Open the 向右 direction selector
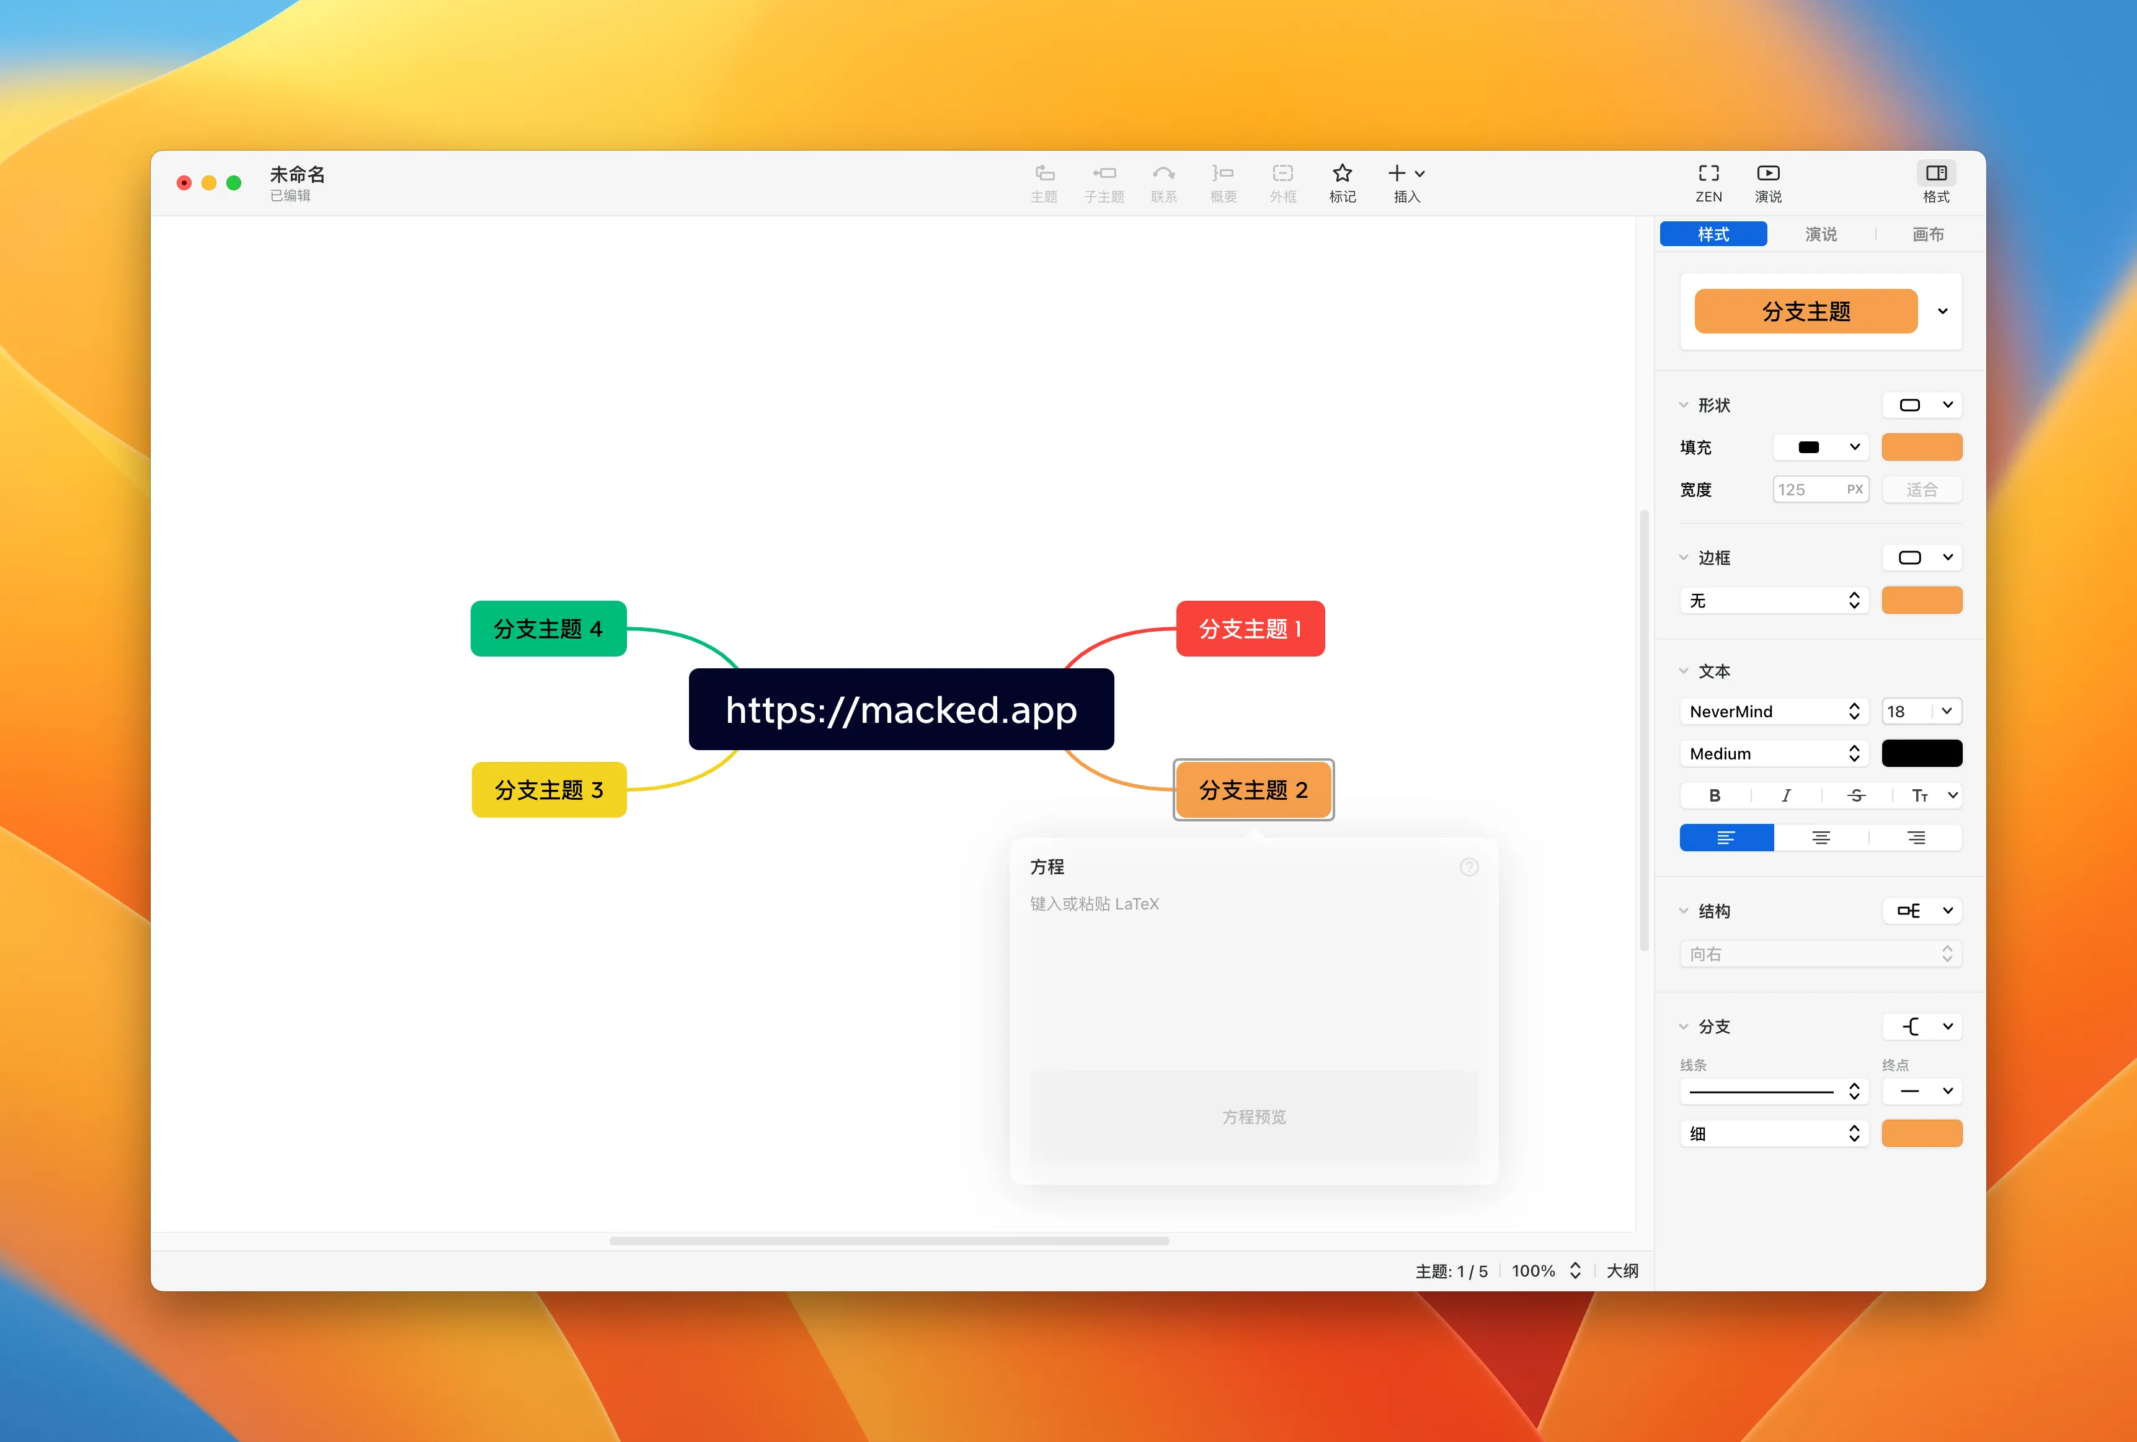Image resolution: width=2137 pixels, height=1442 pixels. 1821,954
